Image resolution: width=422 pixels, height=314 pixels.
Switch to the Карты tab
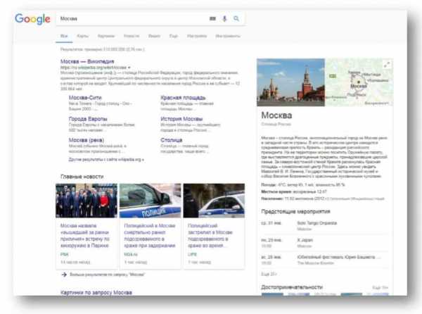click(x=83, y=35)
